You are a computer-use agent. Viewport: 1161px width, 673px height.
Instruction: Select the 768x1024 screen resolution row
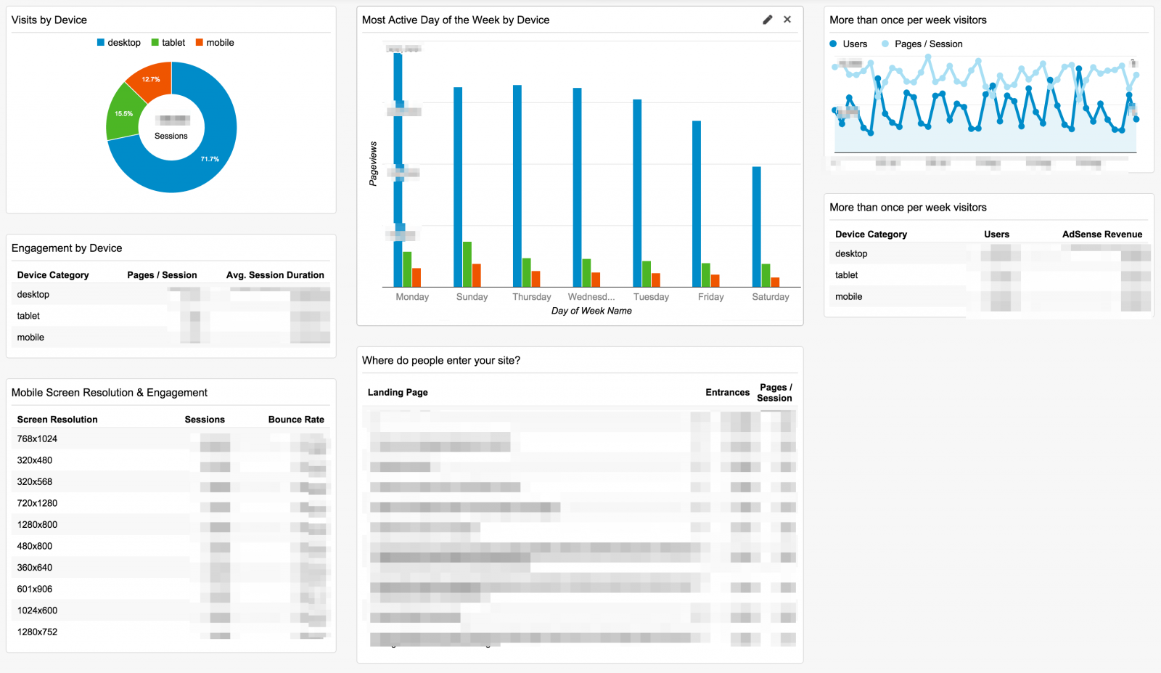click(x=171, y=439)
